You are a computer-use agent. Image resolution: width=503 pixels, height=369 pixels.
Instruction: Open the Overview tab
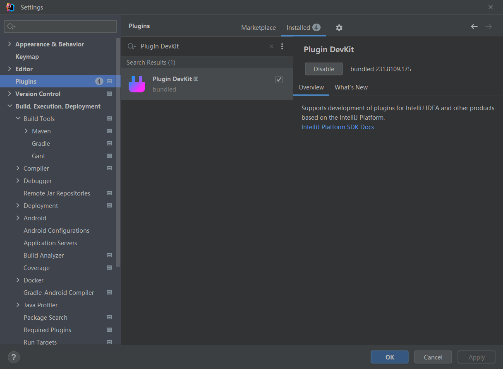pos(311,87)
